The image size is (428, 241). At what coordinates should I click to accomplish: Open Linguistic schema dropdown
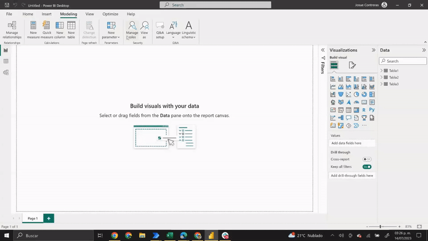189,30
